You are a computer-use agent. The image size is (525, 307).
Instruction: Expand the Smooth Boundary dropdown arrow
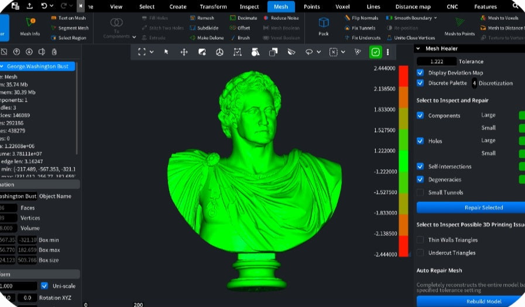pyautogui.click(x=435, y=18)
